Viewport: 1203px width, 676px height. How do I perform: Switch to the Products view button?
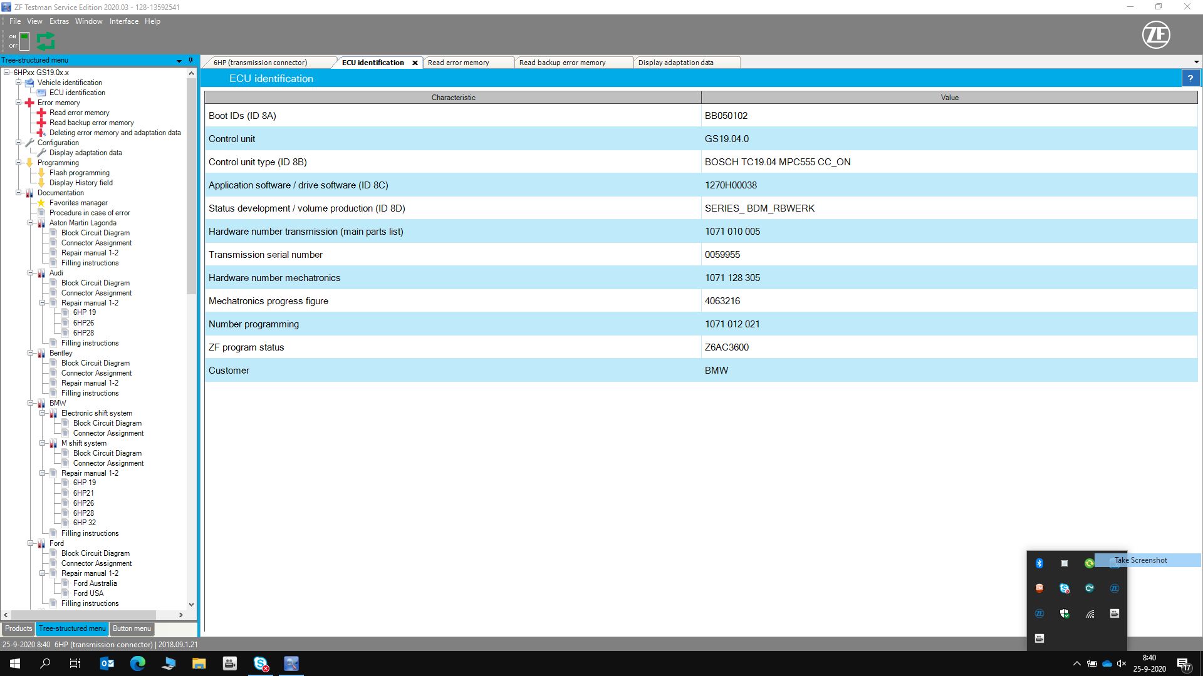pyautogui.click(x=18, y=628)
